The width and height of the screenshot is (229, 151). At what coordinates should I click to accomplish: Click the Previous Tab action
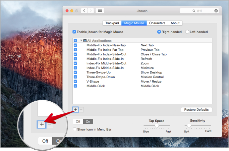[150, 50]
